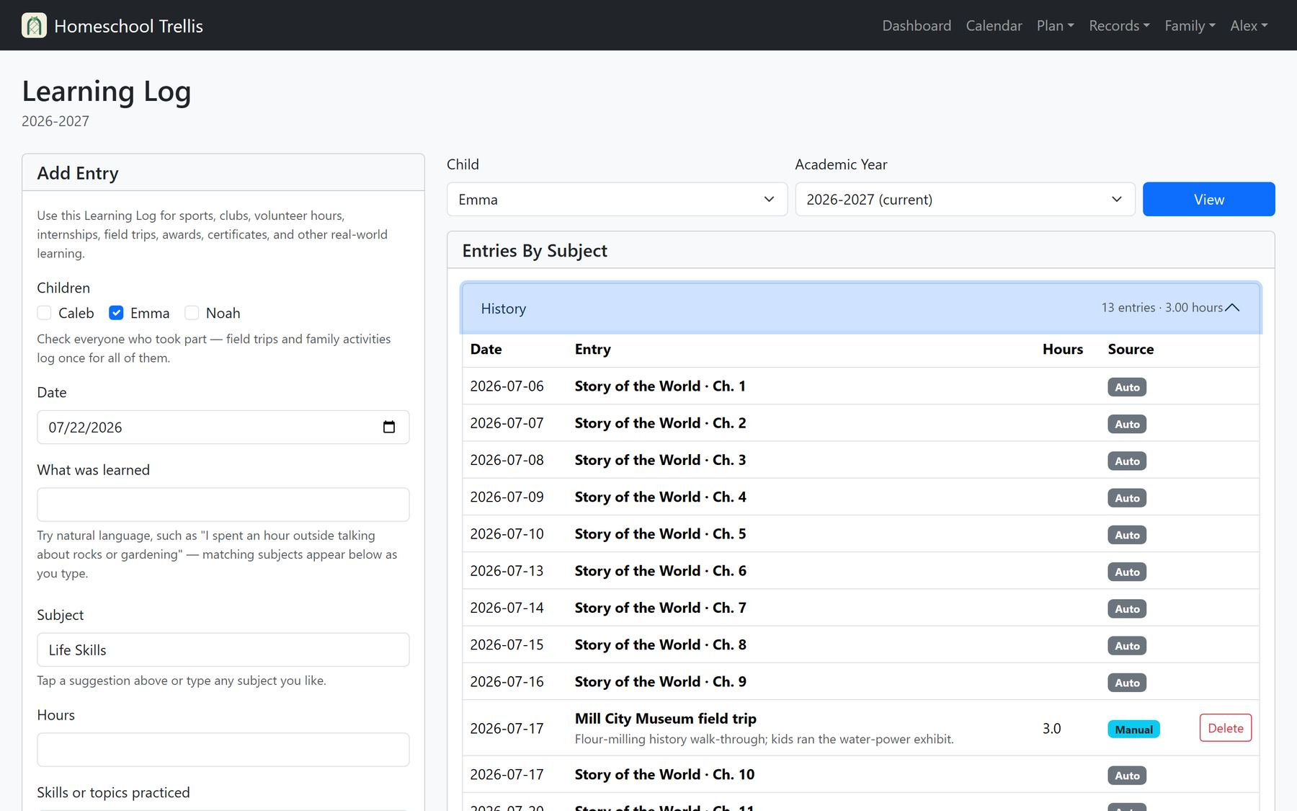The image size is (1297, 811).
Task: Open the Child dropdown showing Emma
Action: (x=617, y=199)
